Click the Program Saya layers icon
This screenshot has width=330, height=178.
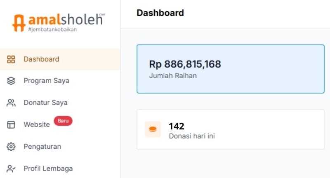pyautogui.click(x=11, y=81)
